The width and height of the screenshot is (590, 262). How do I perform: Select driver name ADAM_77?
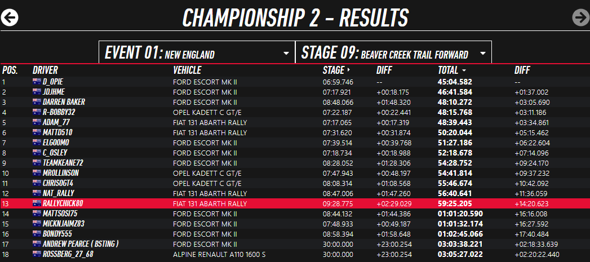pyautogui.click(x=56, y=122)
